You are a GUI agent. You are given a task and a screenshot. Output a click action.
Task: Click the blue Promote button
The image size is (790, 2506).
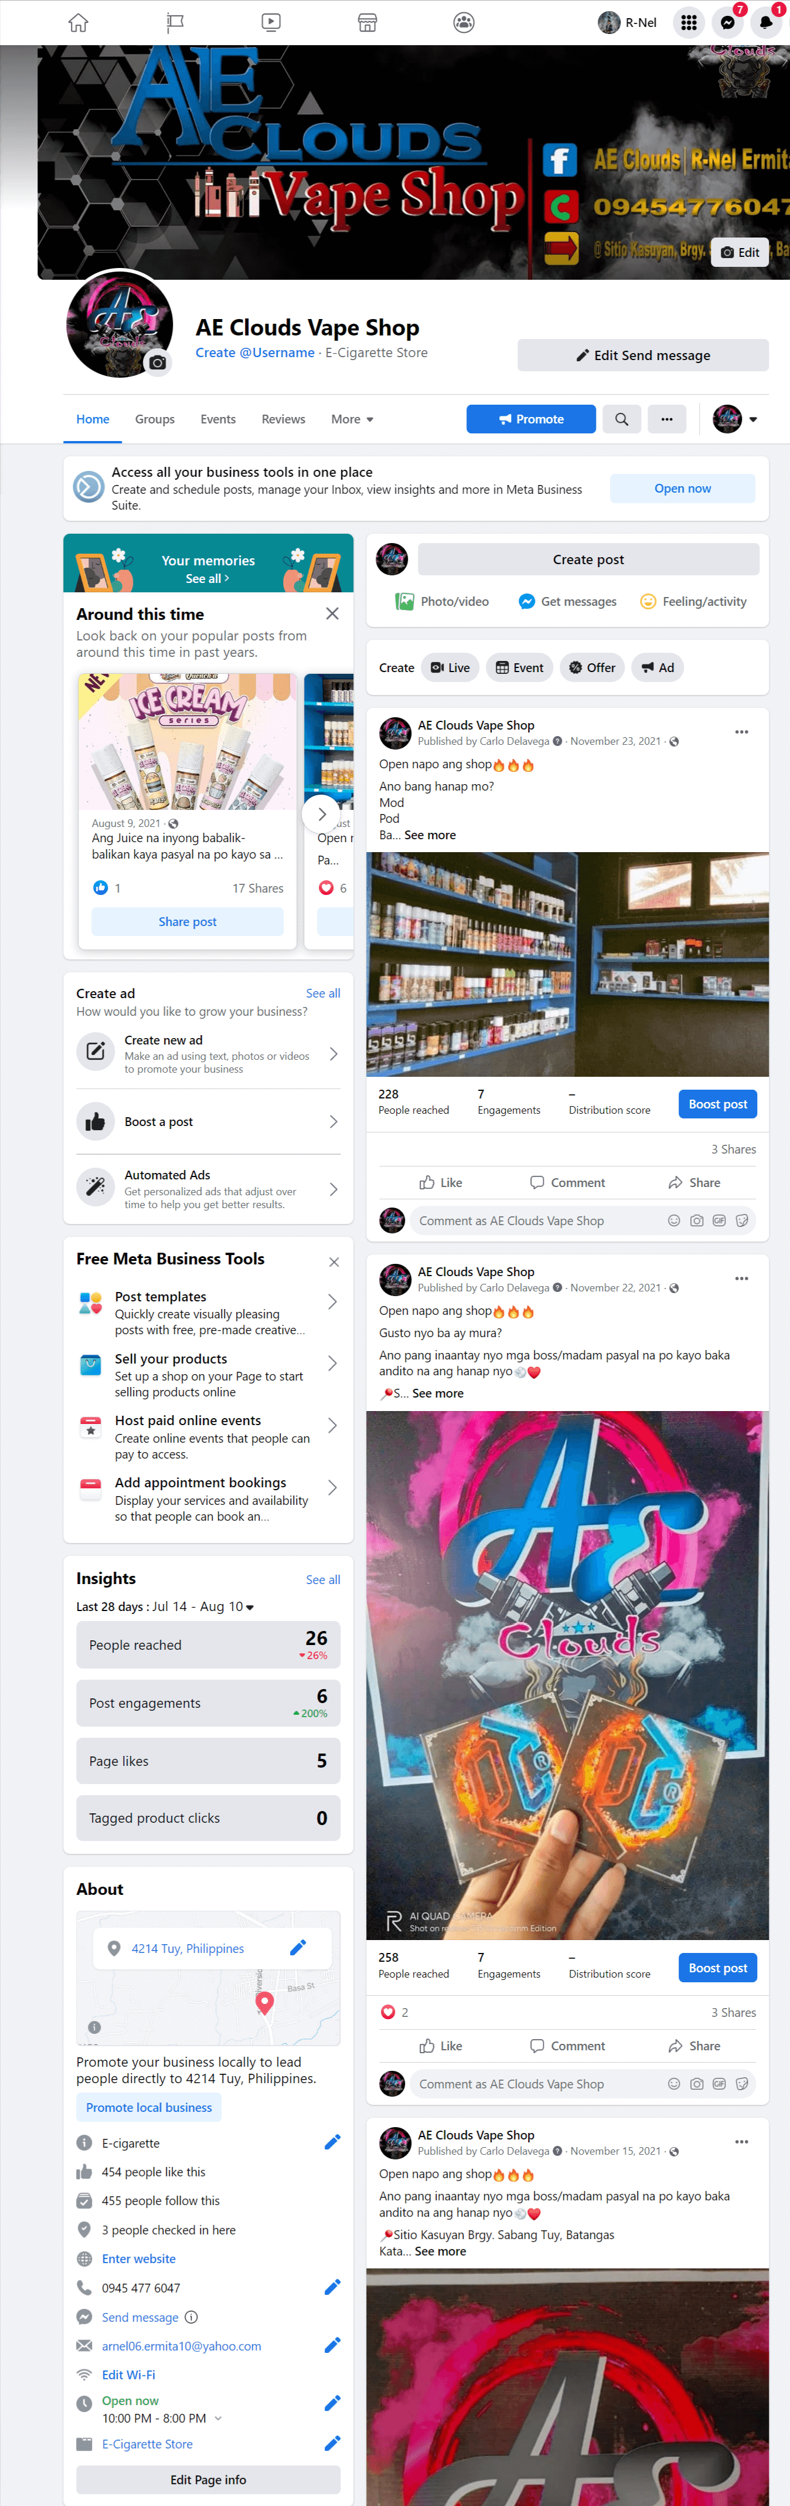[530, 419]
